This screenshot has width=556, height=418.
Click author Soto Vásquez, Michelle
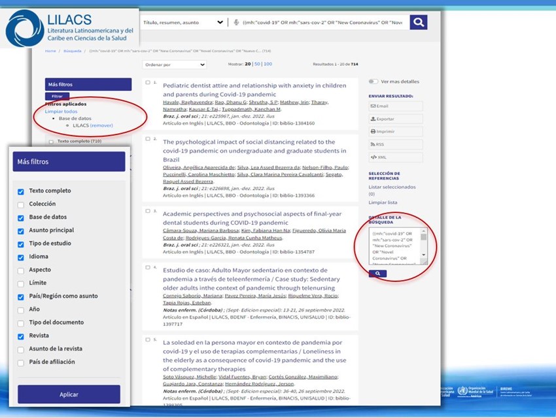click(189, 377)
